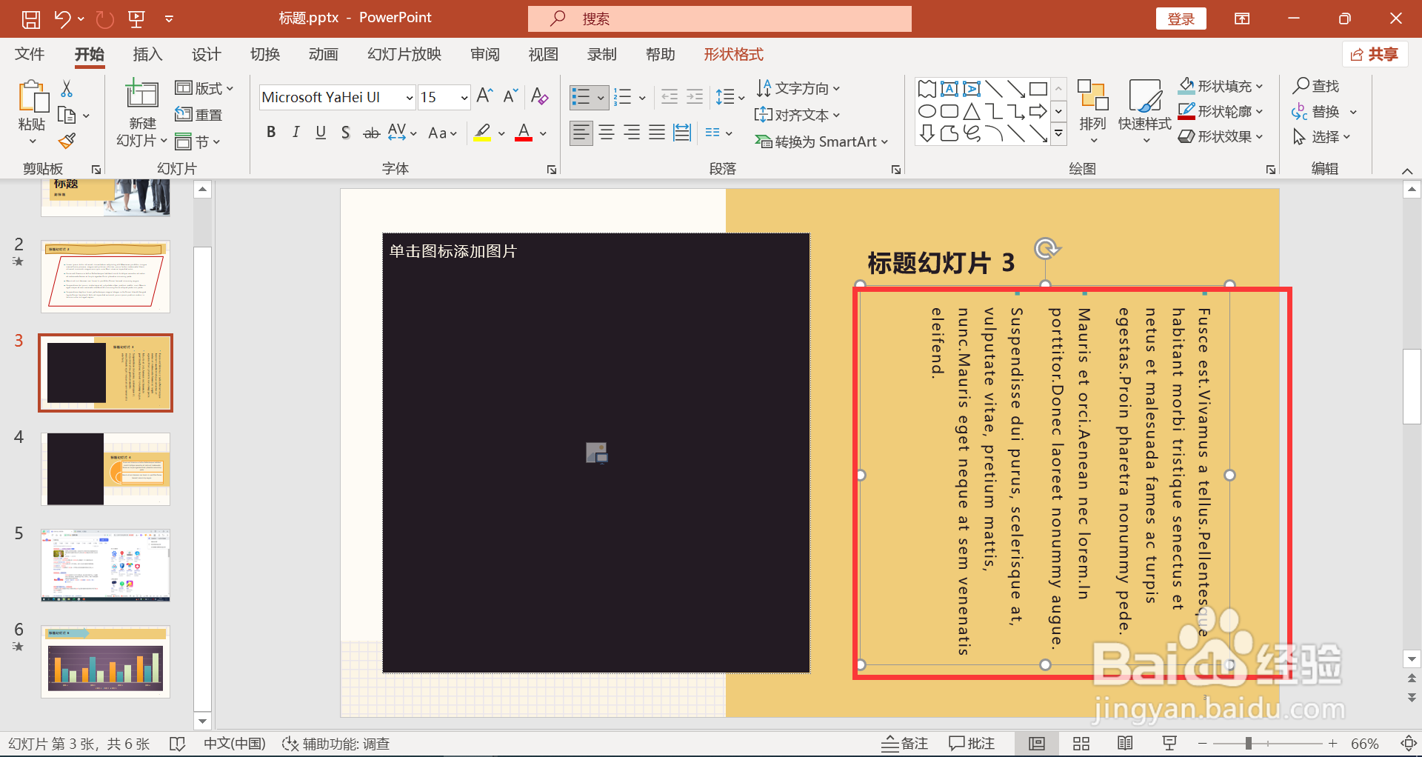This screenshot has height=757, width=1422.
Task: Click Convert to SmartArt button
Action: [x=821, y=141]
